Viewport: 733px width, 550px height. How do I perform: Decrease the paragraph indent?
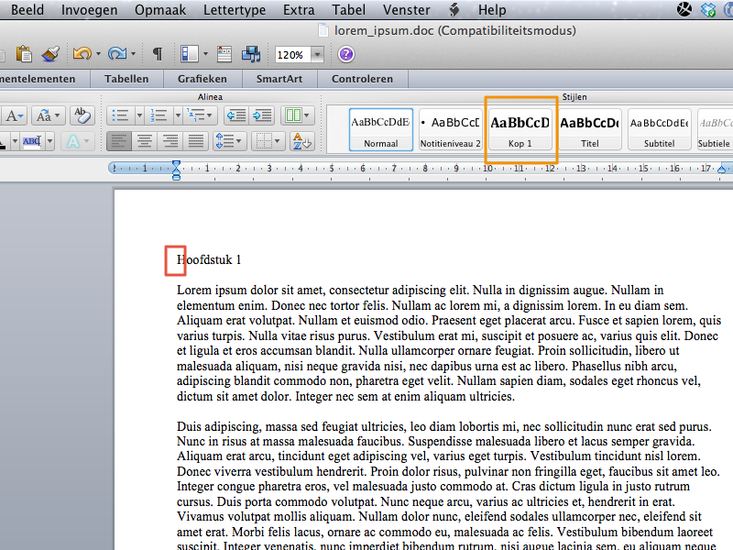236,115
